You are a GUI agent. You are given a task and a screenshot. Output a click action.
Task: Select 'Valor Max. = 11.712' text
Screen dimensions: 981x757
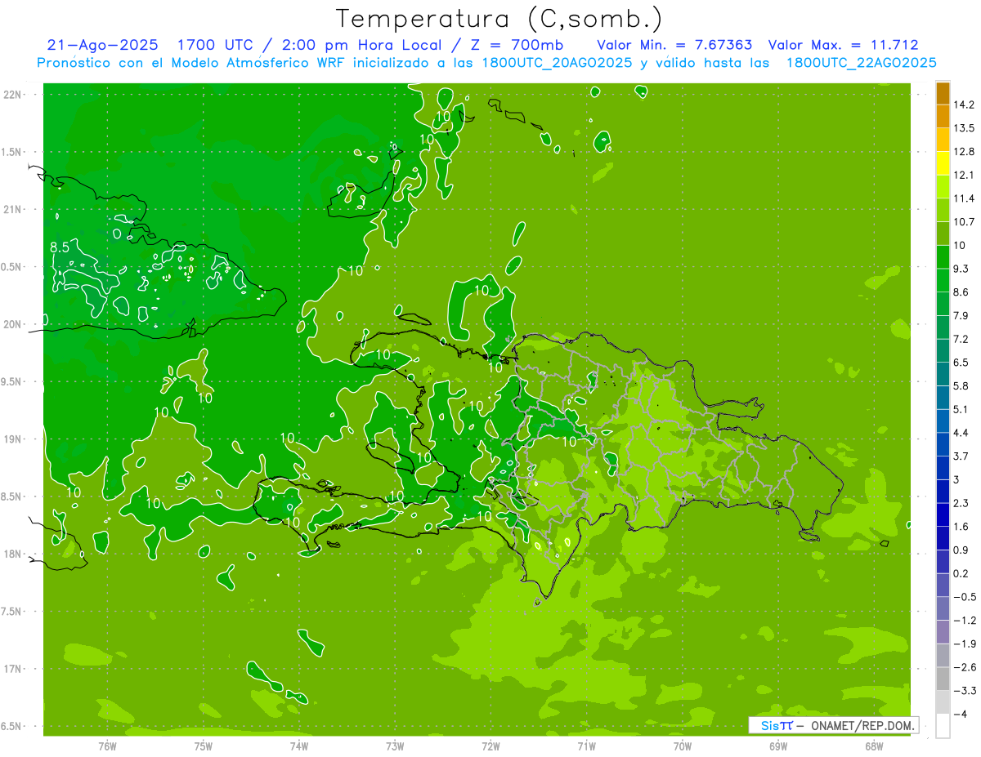pyautogui.click(x=842, y=46)
